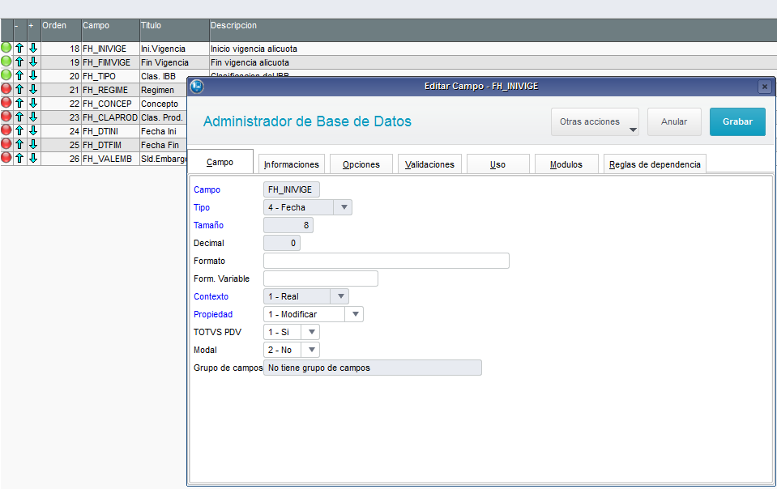Go to the Validaciones tab
The image size is (777, 489).
tap(429, 164)
